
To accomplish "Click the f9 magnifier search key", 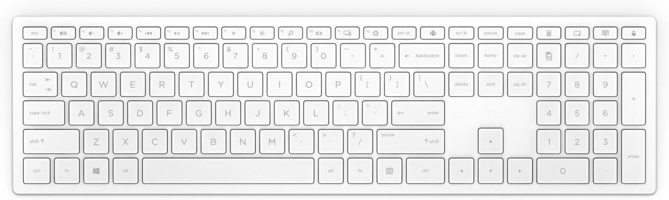I will pyautogui.click(x=290, y=33).
